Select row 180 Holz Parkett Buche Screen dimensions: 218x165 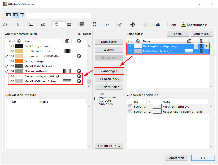click(x=46, y=51)
